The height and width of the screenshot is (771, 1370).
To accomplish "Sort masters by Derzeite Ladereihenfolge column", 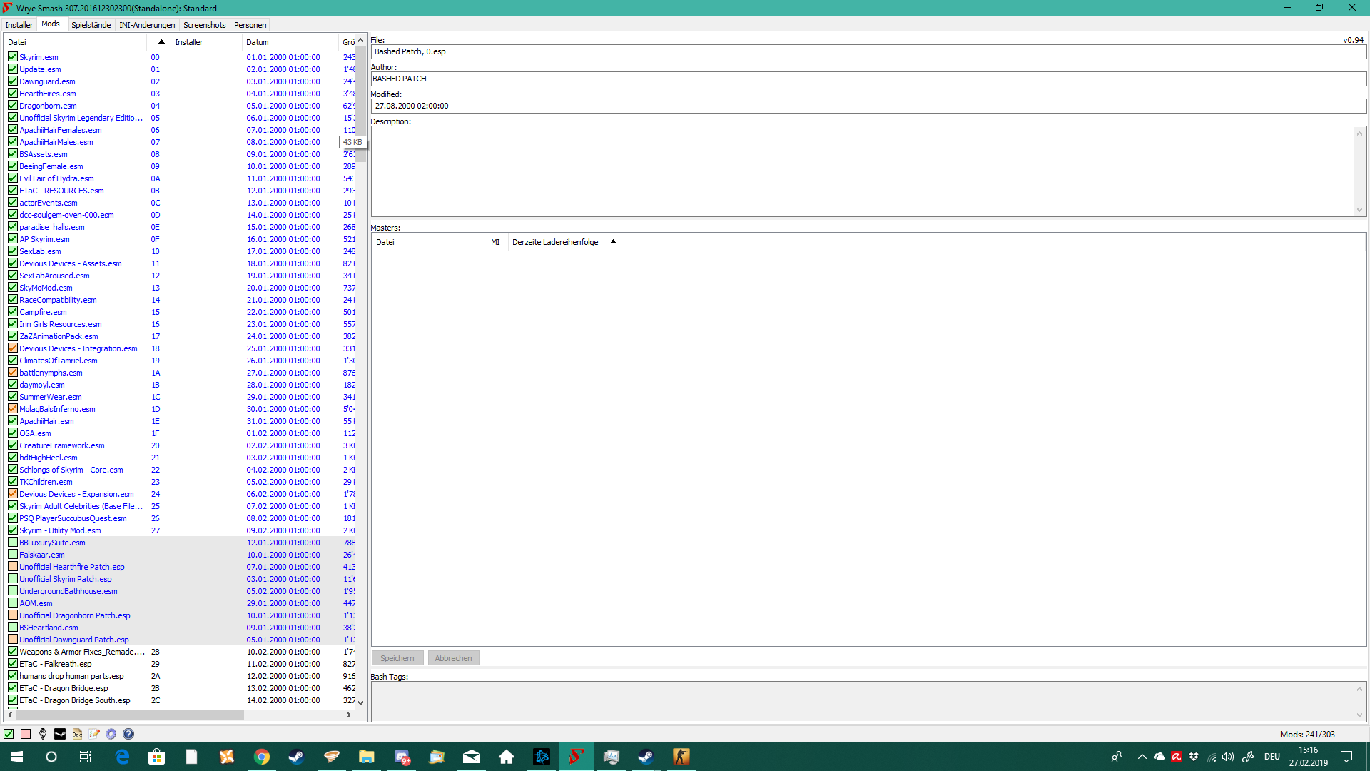I will [564, 242].
